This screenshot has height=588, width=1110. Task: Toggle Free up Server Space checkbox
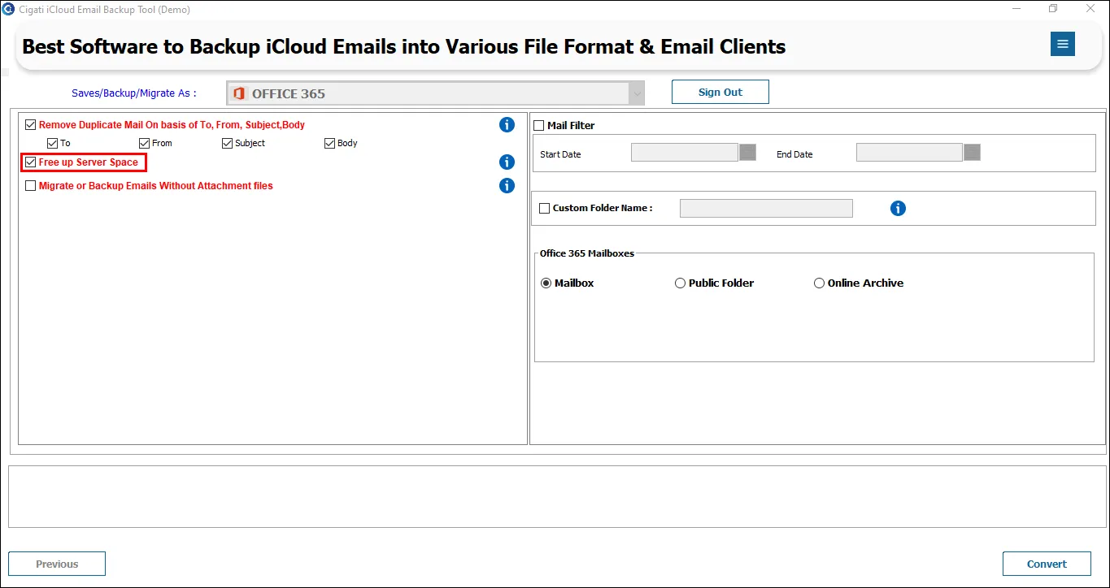[x=31, y=162]
